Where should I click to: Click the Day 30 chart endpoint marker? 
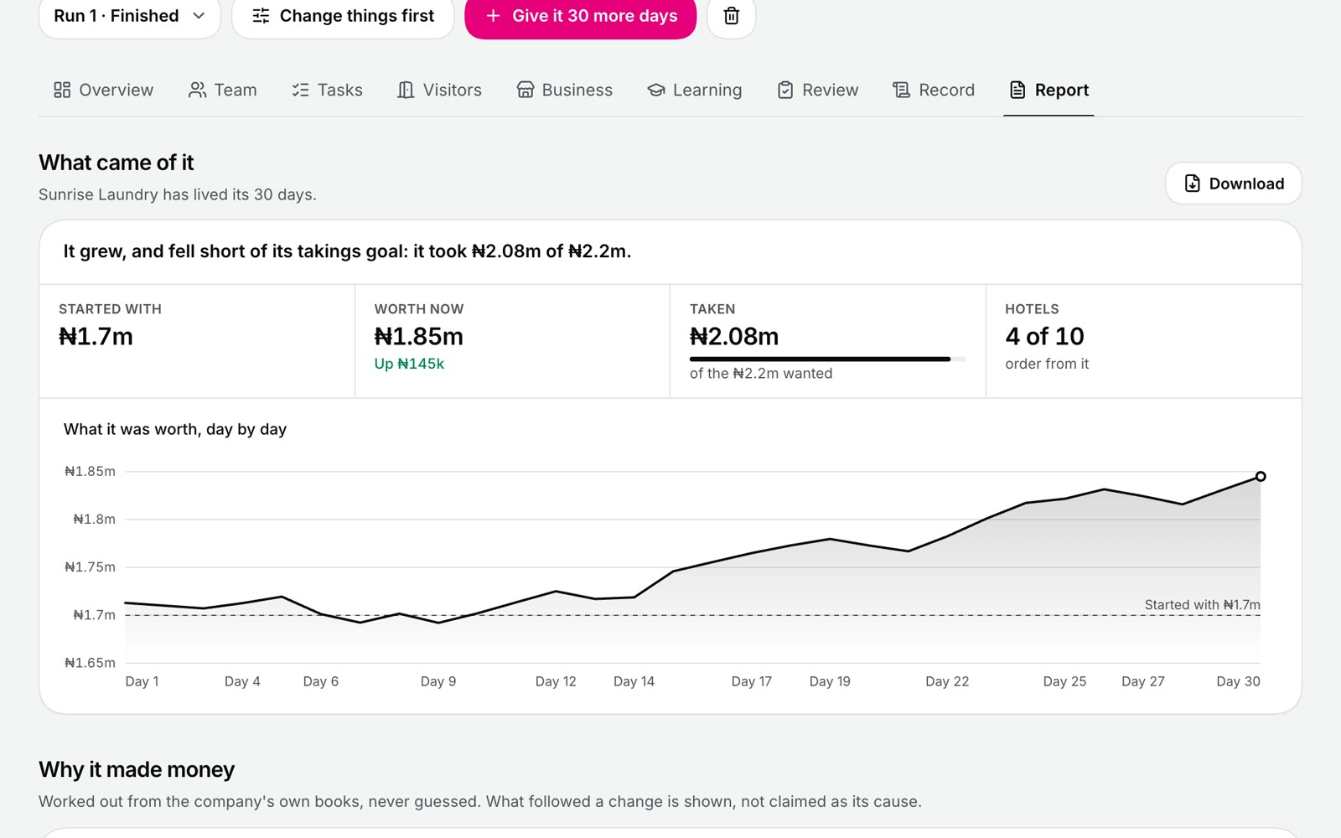tap(1261, 476)
